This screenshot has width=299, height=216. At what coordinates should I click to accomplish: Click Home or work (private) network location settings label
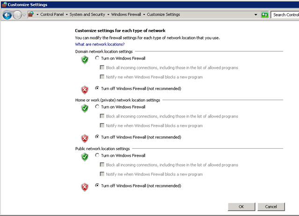117,100
